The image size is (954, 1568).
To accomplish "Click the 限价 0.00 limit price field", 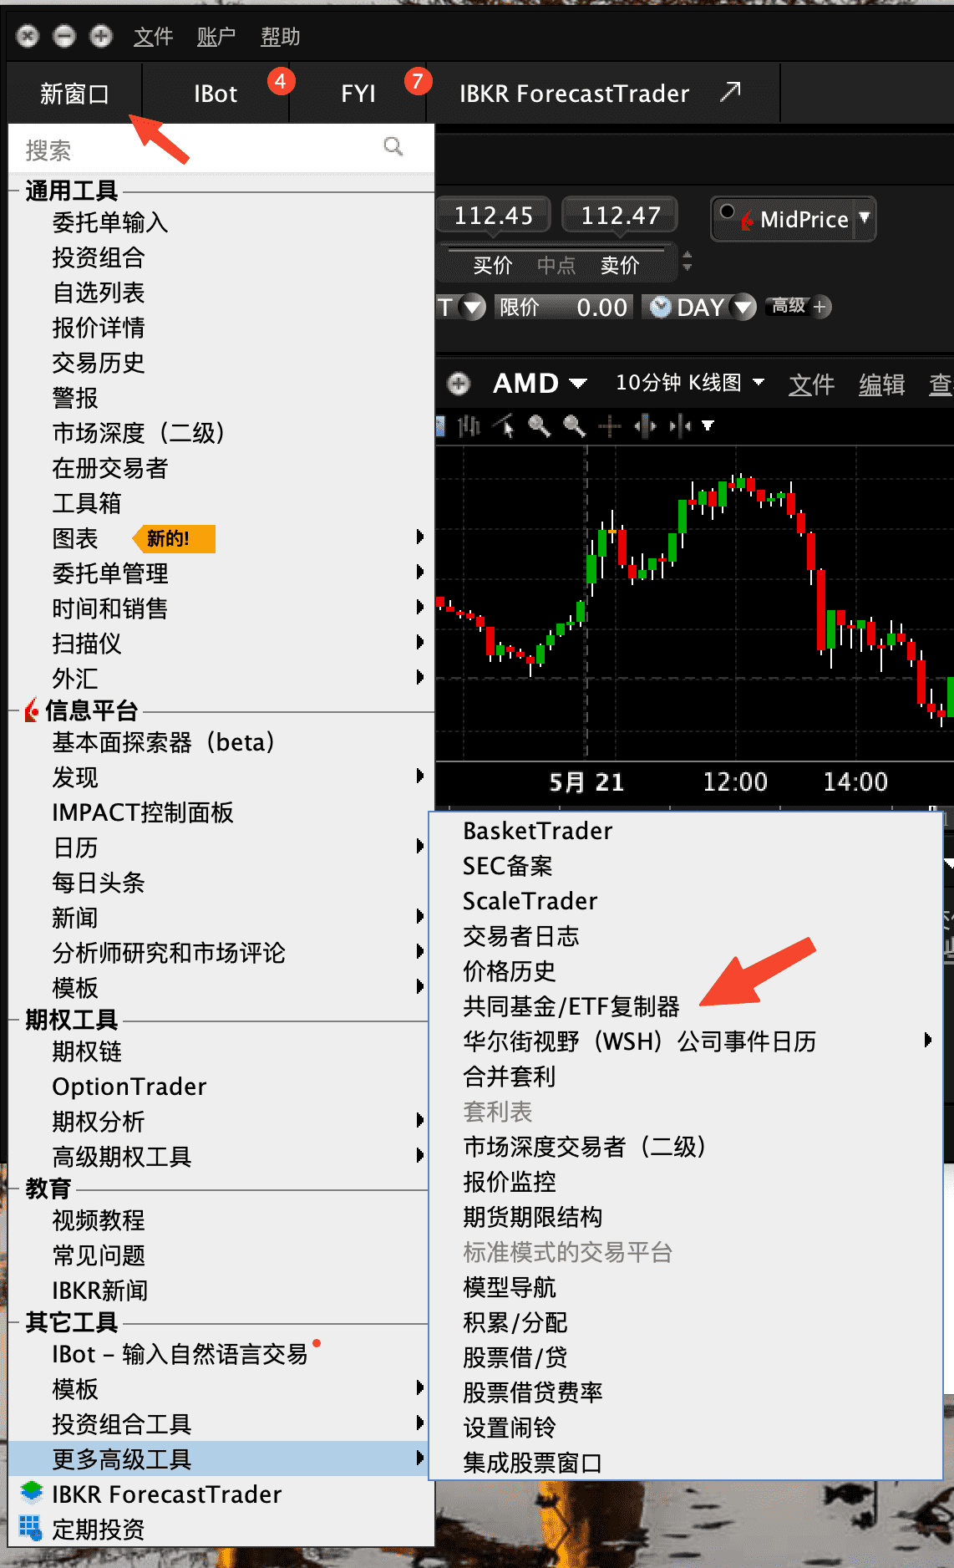I will [564, 308].
